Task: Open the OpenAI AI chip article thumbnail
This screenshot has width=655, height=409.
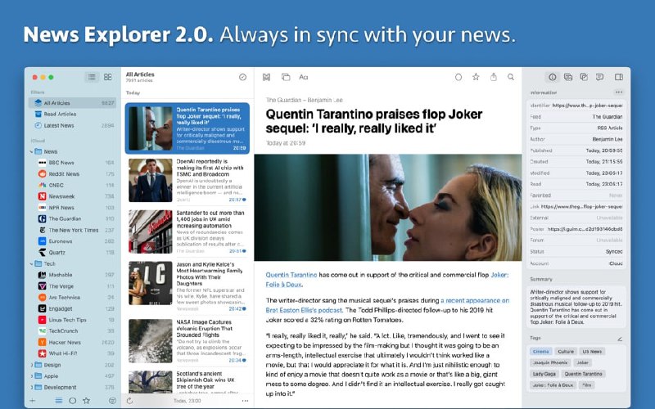Action: [x=150, y=180]
